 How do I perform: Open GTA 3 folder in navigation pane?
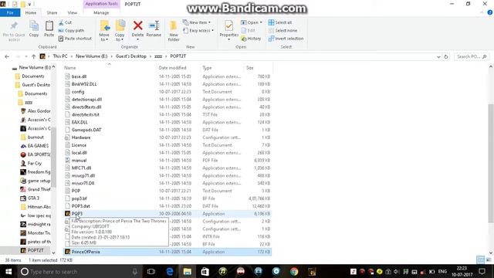[x=33, y=198]
